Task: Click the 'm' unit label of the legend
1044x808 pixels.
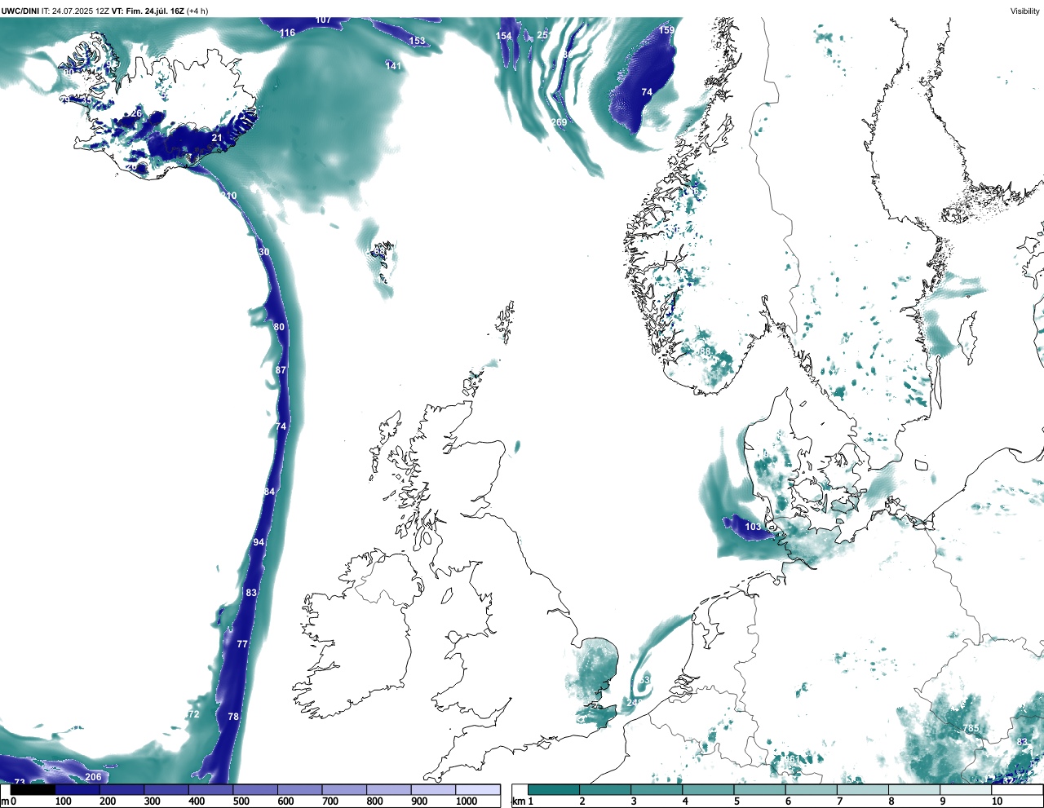Action: [4, 801]
